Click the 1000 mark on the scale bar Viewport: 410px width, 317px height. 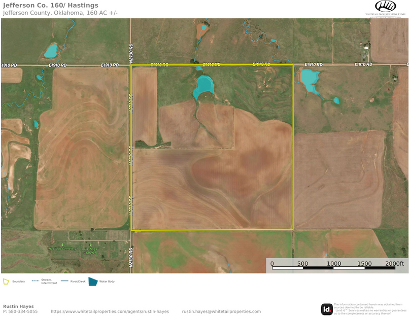point(334,264)
